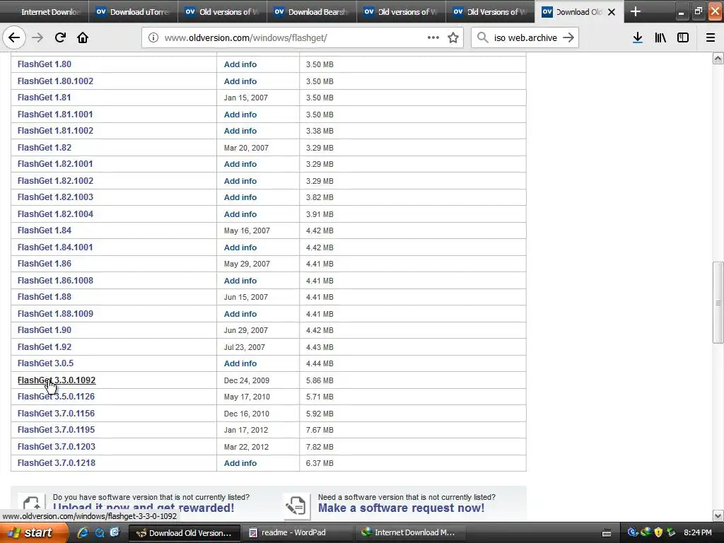Open FlashGet 3.3.0.1092 download page
724x543 pixels.
(57, 380)
